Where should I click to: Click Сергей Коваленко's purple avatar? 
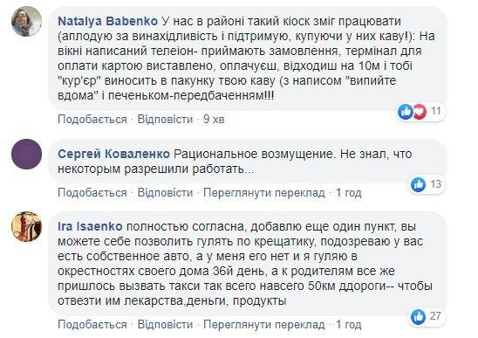click(26, 155)
